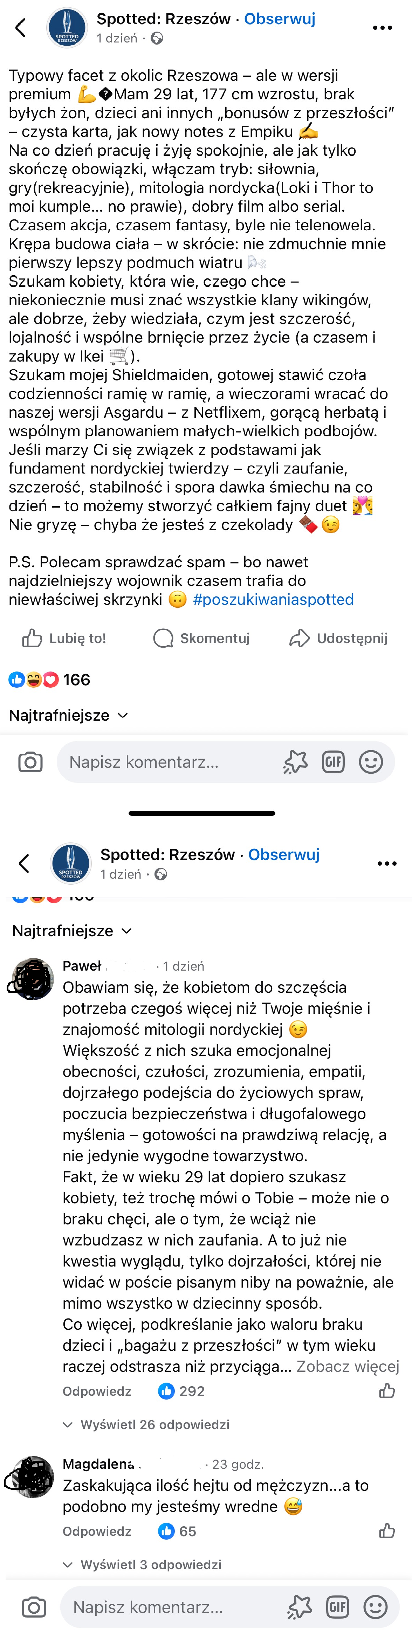The image size is (412, 1633).
Task: Open the GIF picker in bottom comment bar
Action: [337, 1606]
